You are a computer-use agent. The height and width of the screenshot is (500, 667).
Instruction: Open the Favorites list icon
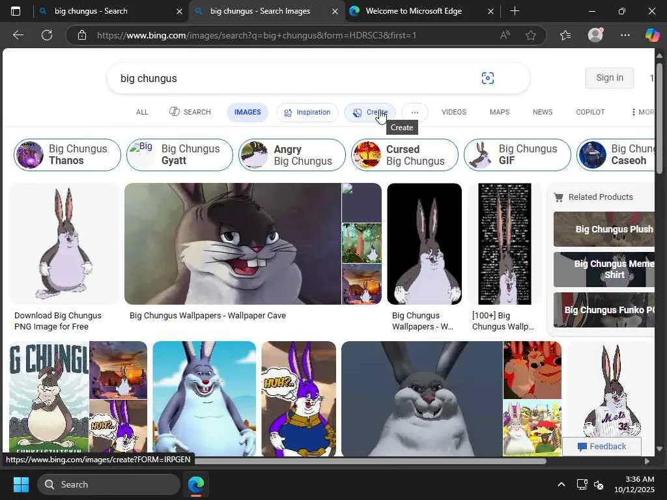565,35
